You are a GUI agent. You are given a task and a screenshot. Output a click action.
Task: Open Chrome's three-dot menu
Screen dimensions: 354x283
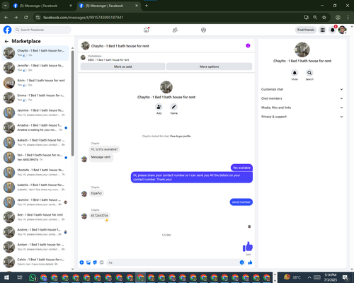(x=348, y=18)
